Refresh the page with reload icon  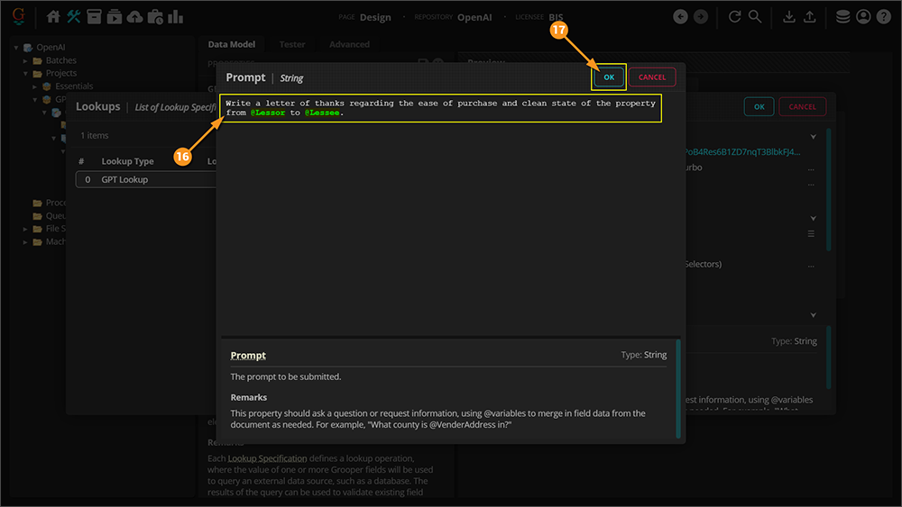pyautogui.click(x=734, y=16)
